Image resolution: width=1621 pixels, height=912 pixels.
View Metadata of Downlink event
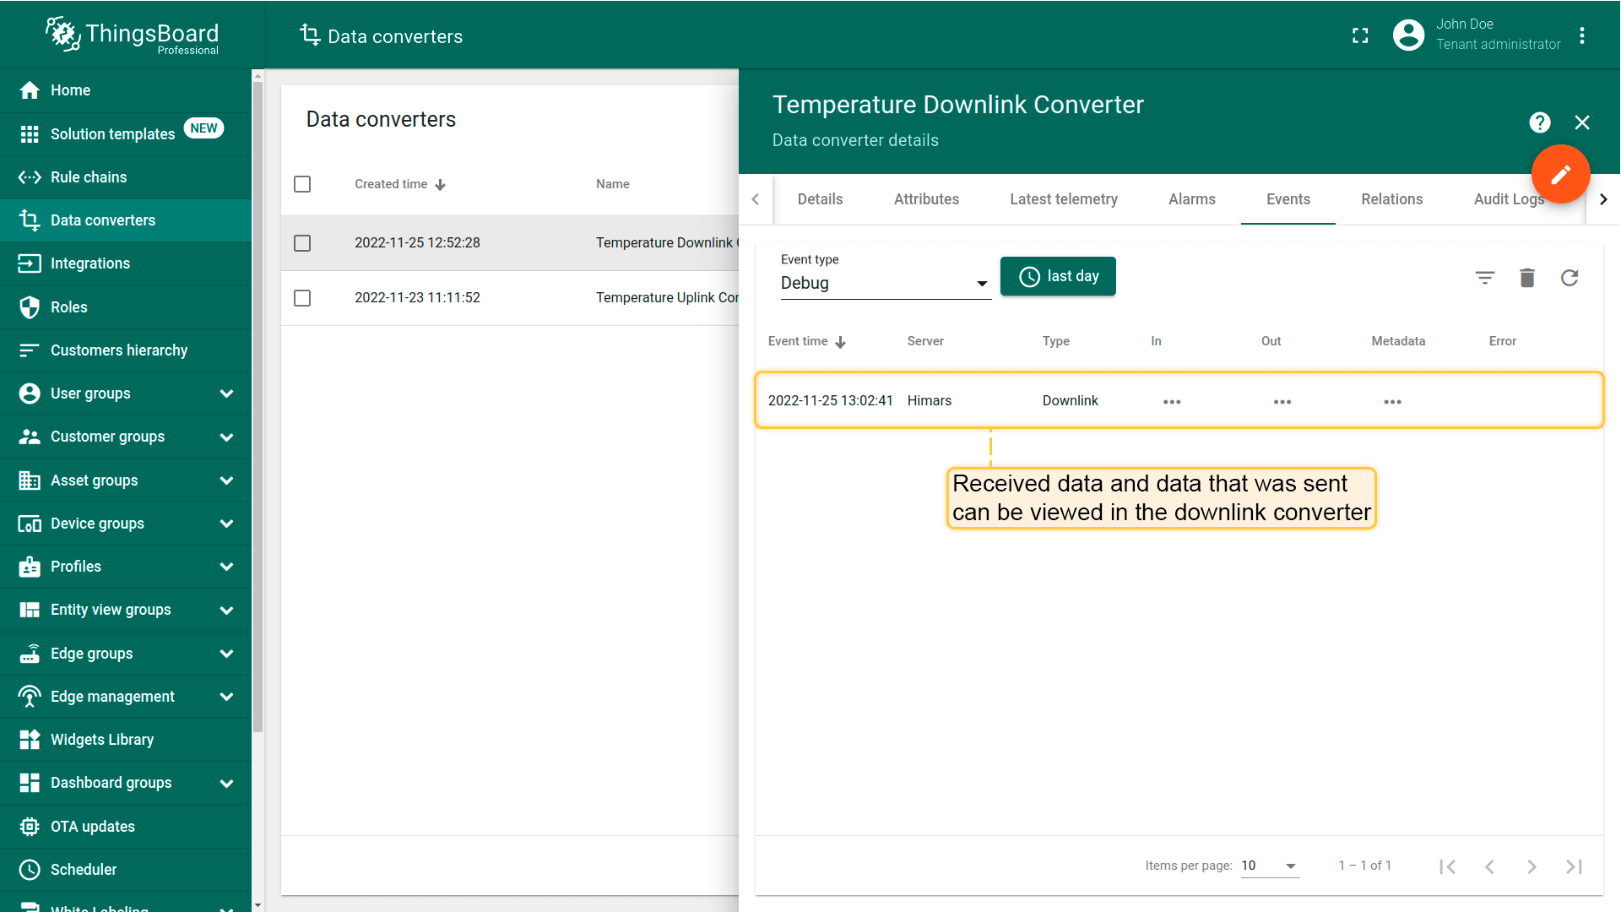1393,402
